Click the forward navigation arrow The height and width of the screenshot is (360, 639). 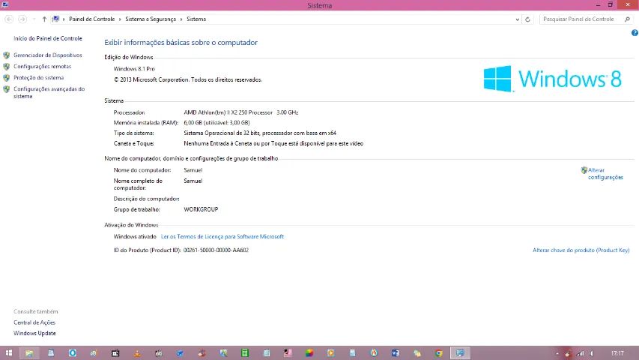(x=22, y=19)
